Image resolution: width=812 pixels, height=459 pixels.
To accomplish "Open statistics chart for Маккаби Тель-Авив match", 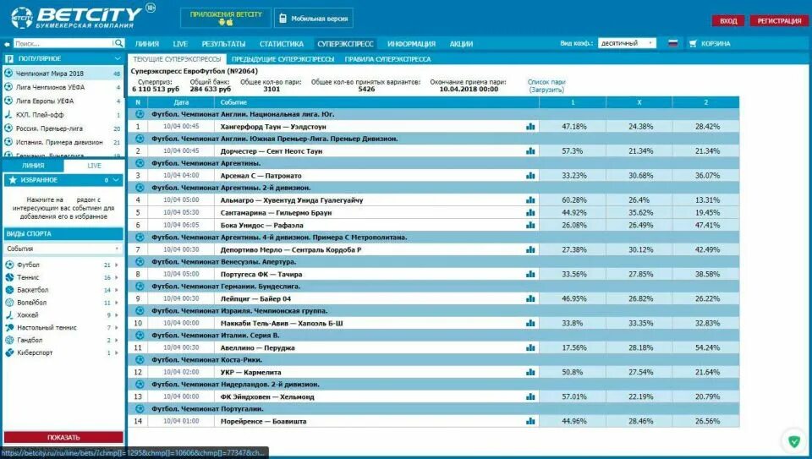I will coord(530,323).
